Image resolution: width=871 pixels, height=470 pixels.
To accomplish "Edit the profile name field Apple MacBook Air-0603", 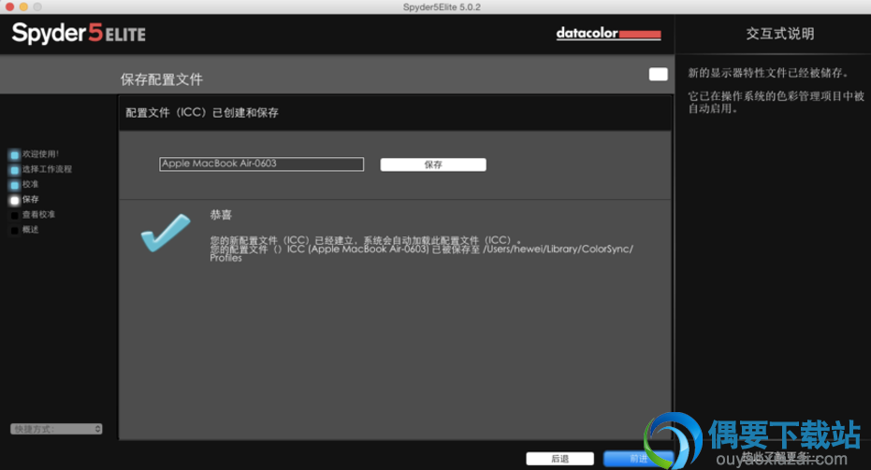I will 261,164.
